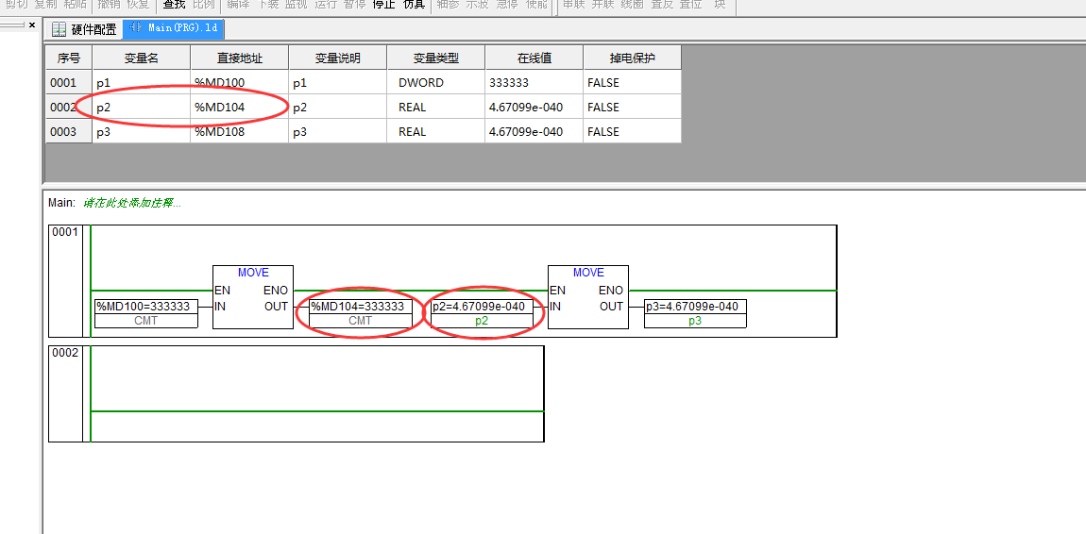
Task: Click the %MD100=333333 input operand
Action: tap(145, 307)
